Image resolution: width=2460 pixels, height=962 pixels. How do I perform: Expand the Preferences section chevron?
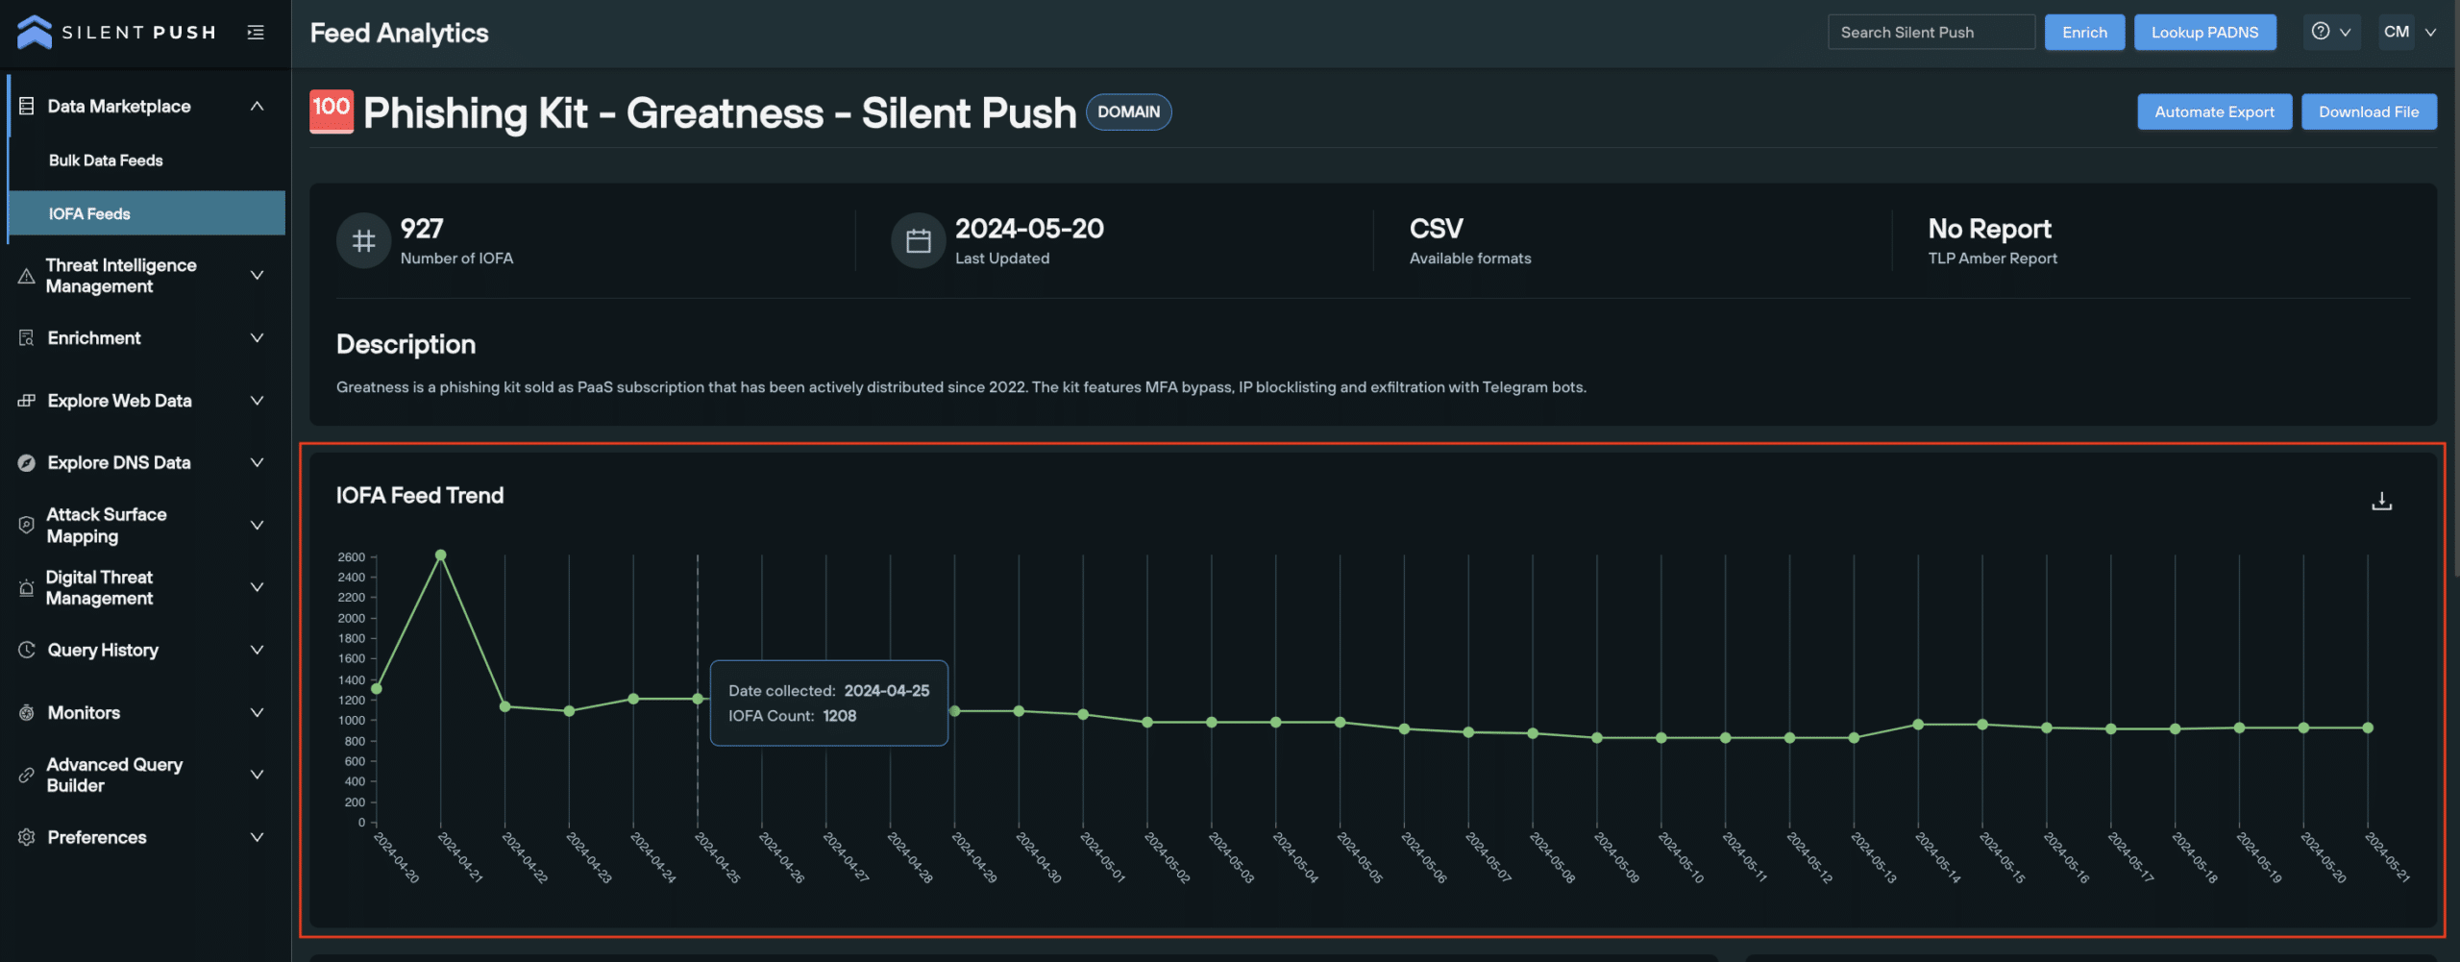pyautogui.click(x=257, y=837)
